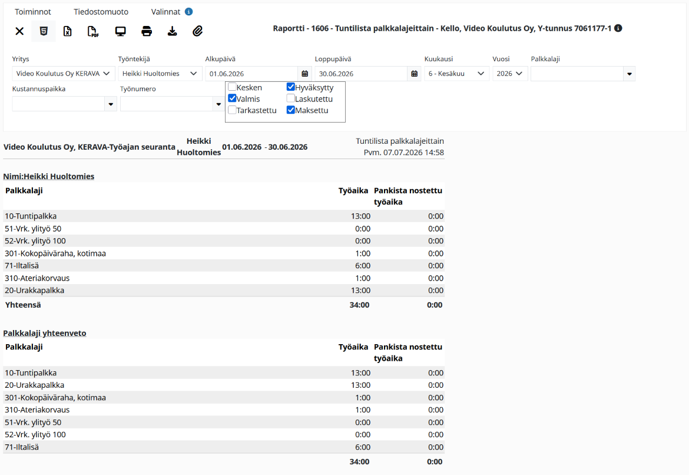
Task: Click the info icon next to Valinnat
Action: pos(188,11)
